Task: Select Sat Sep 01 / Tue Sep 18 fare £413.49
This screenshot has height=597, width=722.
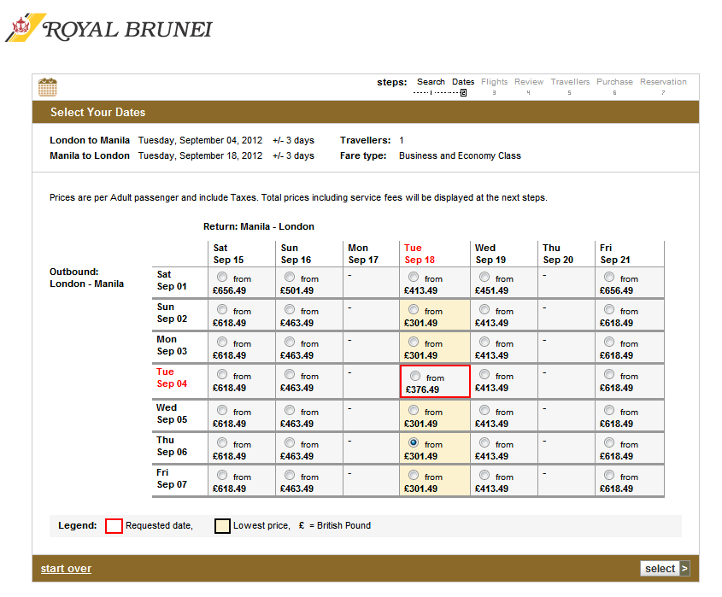Action: coord(414,277)
